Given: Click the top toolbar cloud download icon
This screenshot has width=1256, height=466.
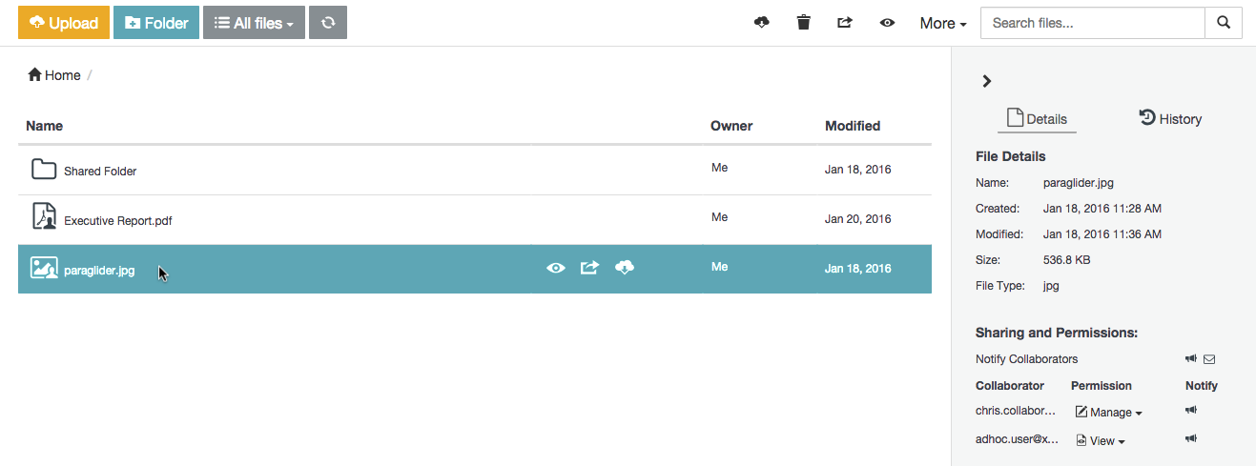Looking at the screenshot, I should click(x=761, y=23).
